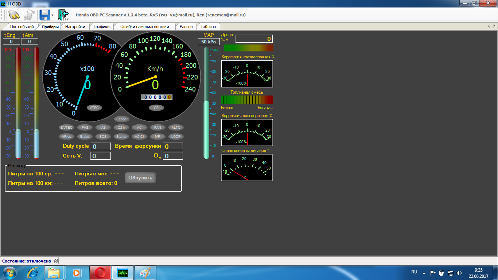Click the VPres indicator lamp
498x280 pixels.
point(67,137)
